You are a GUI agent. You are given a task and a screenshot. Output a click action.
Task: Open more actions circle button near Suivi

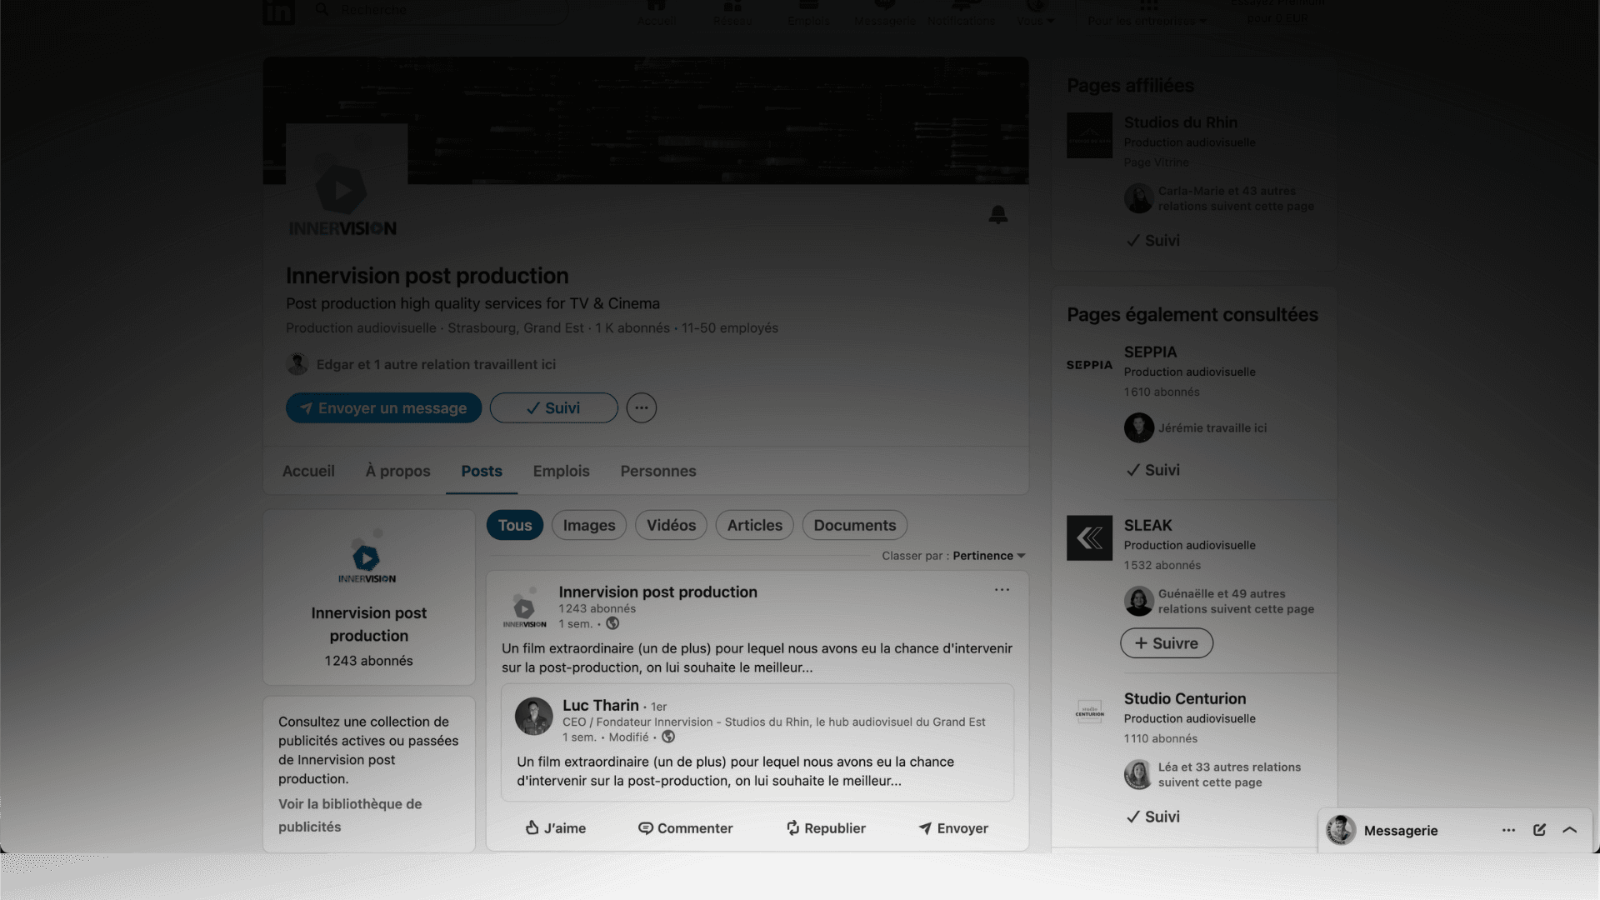(x=641, y=407)
